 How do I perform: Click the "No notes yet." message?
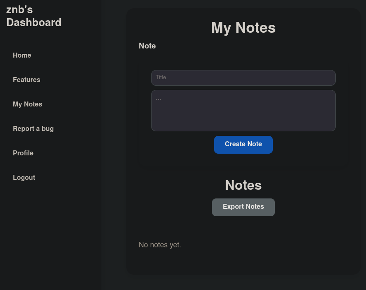160,245
